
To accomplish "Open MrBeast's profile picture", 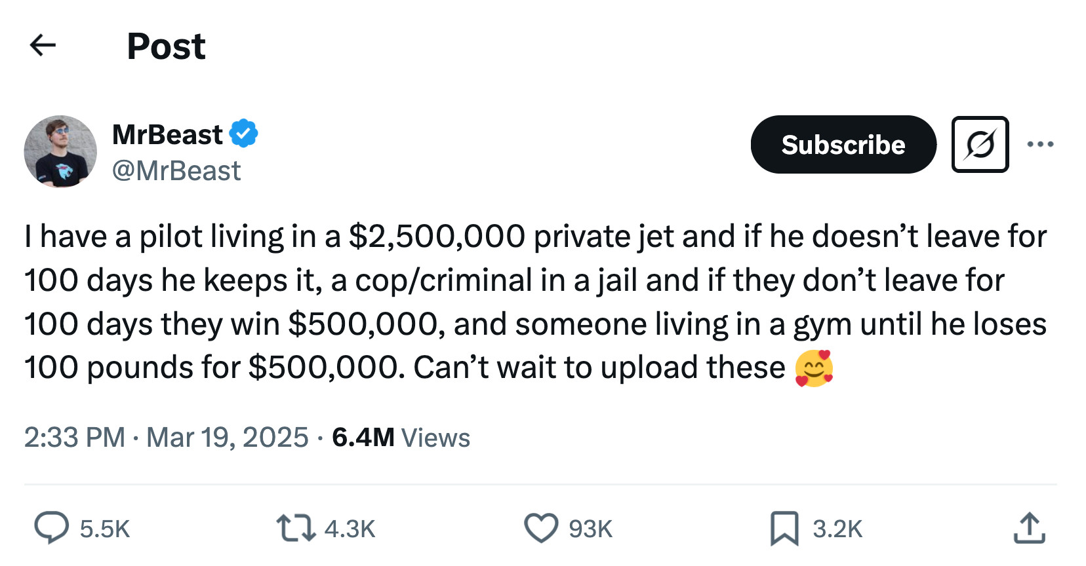I will (60, 152).
